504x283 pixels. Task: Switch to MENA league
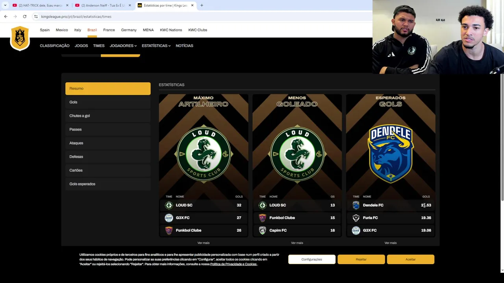point(148,30)
